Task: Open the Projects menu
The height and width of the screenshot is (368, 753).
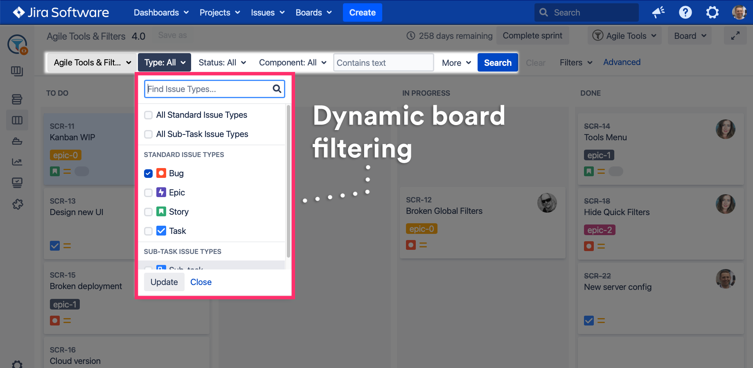Action: tap(220, 13)
